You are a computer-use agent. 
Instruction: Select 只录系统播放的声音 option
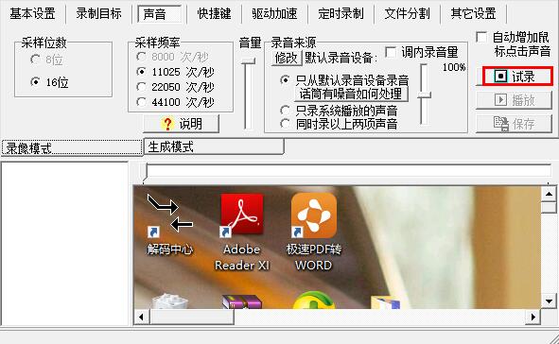(x=285, y=111)
